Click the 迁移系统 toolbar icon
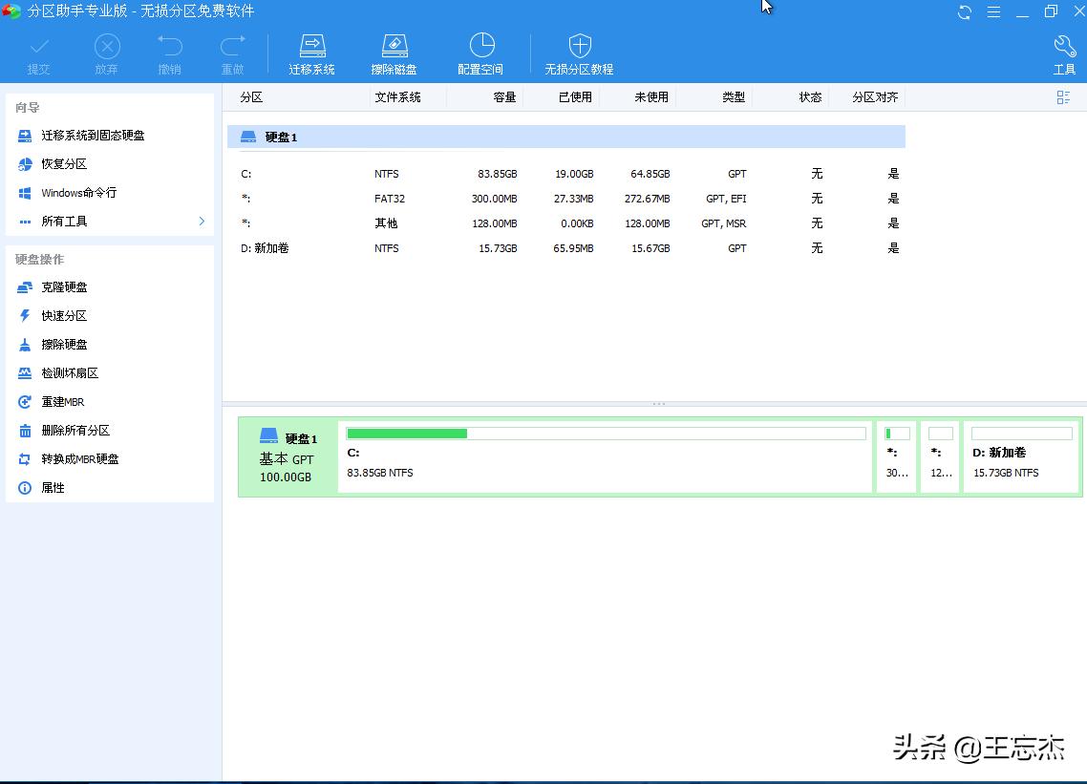This screenshot has width=1087, height=784. click(x=312, y=46)
